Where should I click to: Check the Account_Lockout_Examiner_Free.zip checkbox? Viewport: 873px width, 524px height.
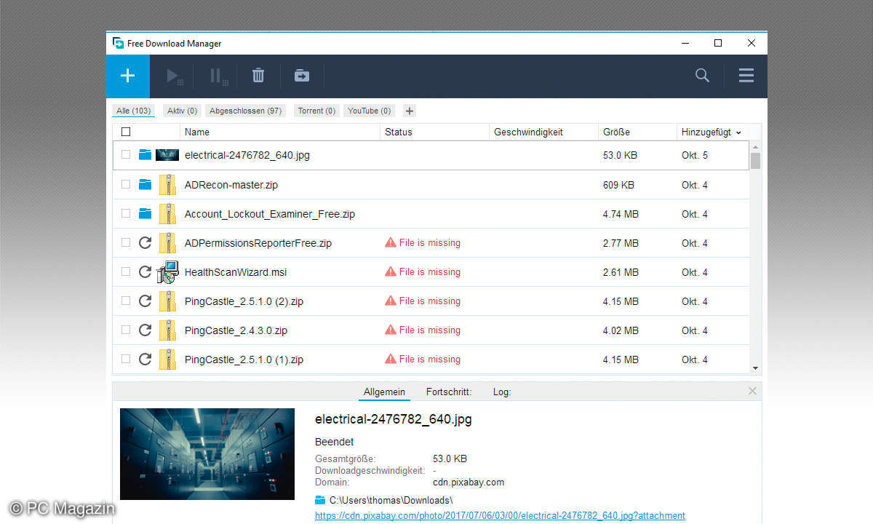(126, 214)
